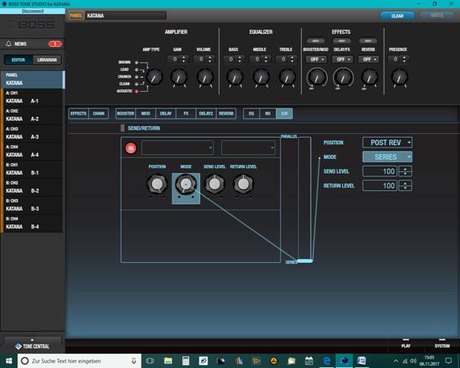460x368 pixels.
Task: Click the DELAY/FX effect knob
Action: click(343, 78)
